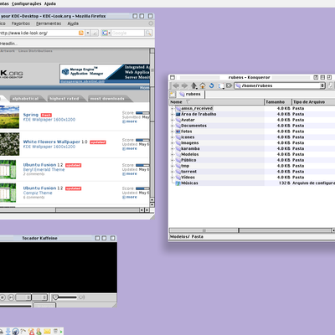335x335 pixels.
Task: Open Configurações in top menu bar
Action: click(27, 3)
